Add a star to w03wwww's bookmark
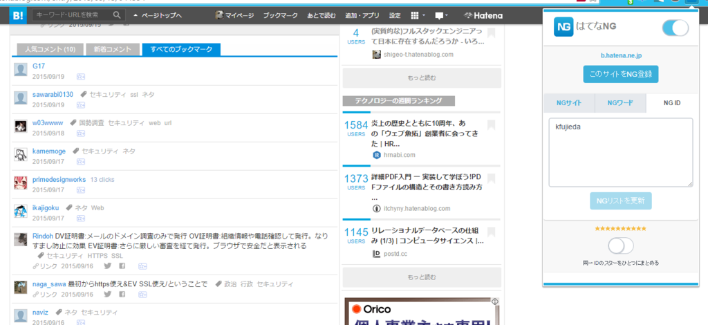 [81, 133]
